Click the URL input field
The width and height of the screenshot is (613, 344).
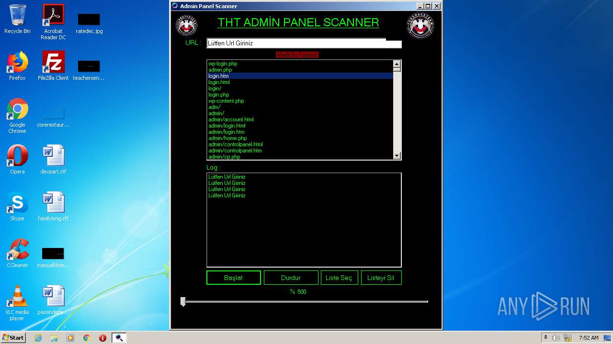pyautogui.click(x=304, y=43)
